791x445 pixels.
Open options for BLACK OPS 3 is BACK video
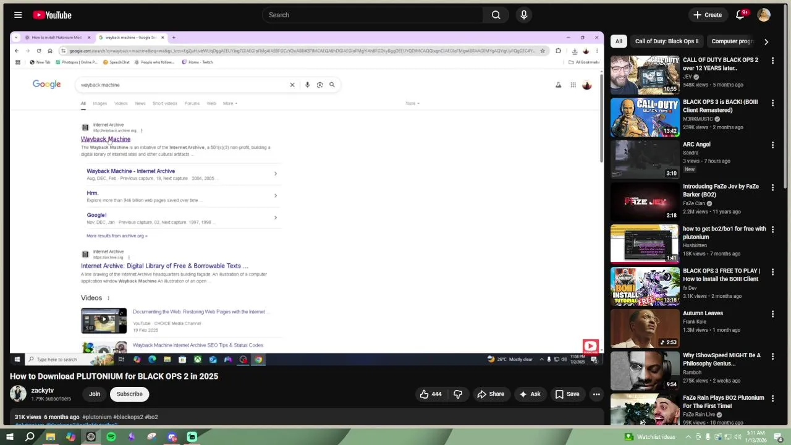click(x=772, y=103)
